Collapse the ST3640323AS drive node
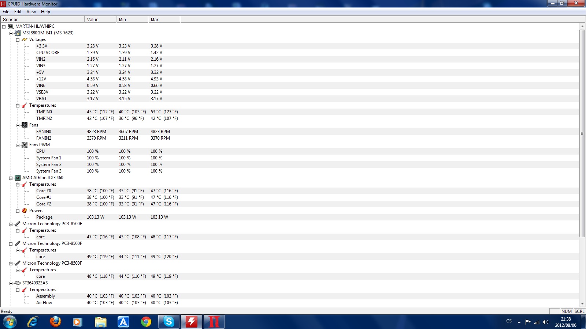 [x=11, y=283]
